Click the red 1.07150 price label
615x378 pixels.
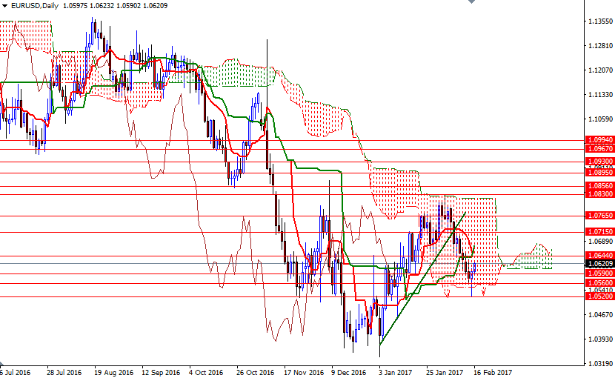pyautogui.click(x=599, y=232)
